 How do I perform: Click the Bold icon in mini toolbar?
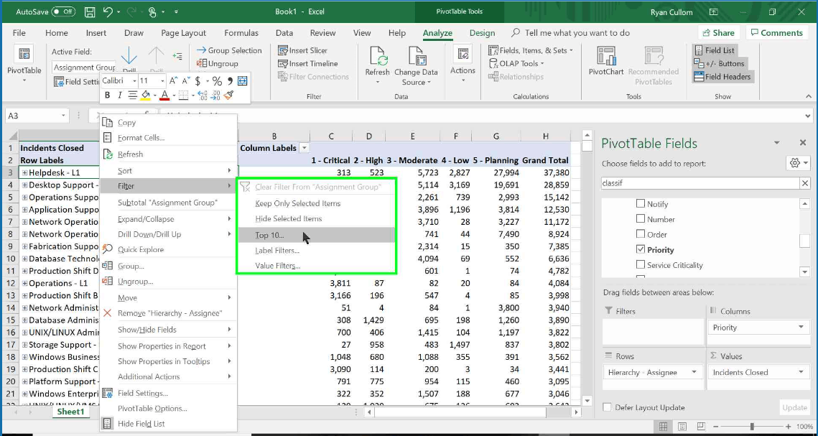108,95
